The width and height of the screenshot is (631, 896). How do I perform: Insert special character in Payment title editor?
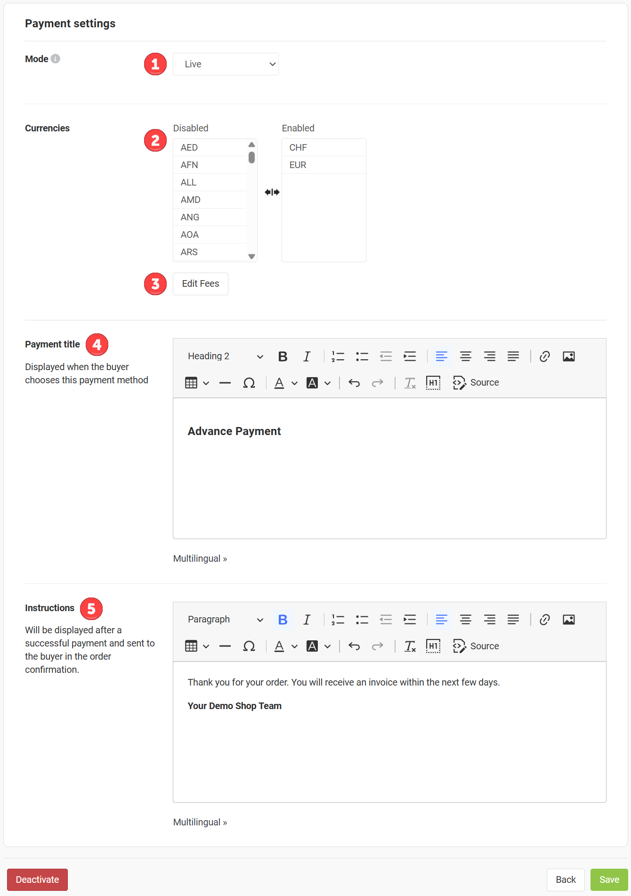tap(249, 383)
